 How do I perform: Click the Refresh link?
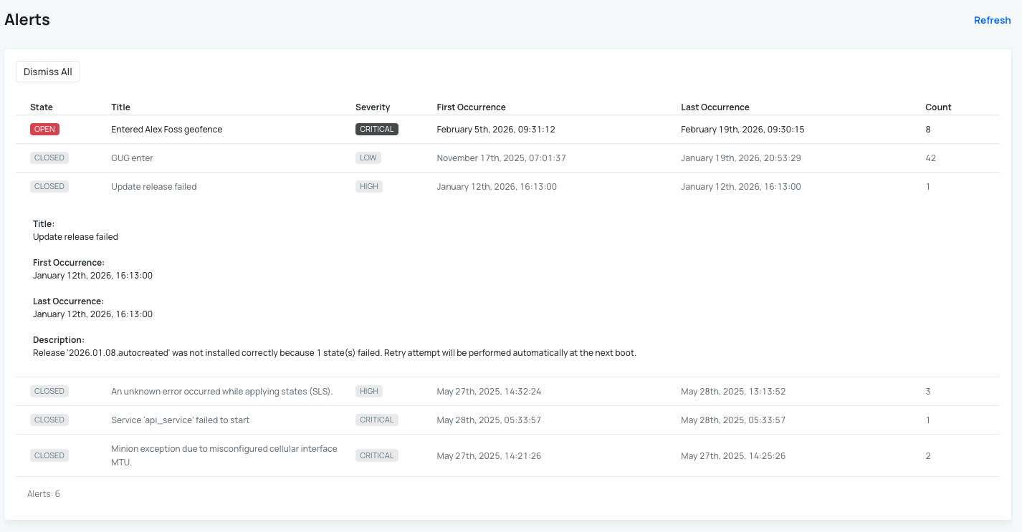[x=992, y=20]
